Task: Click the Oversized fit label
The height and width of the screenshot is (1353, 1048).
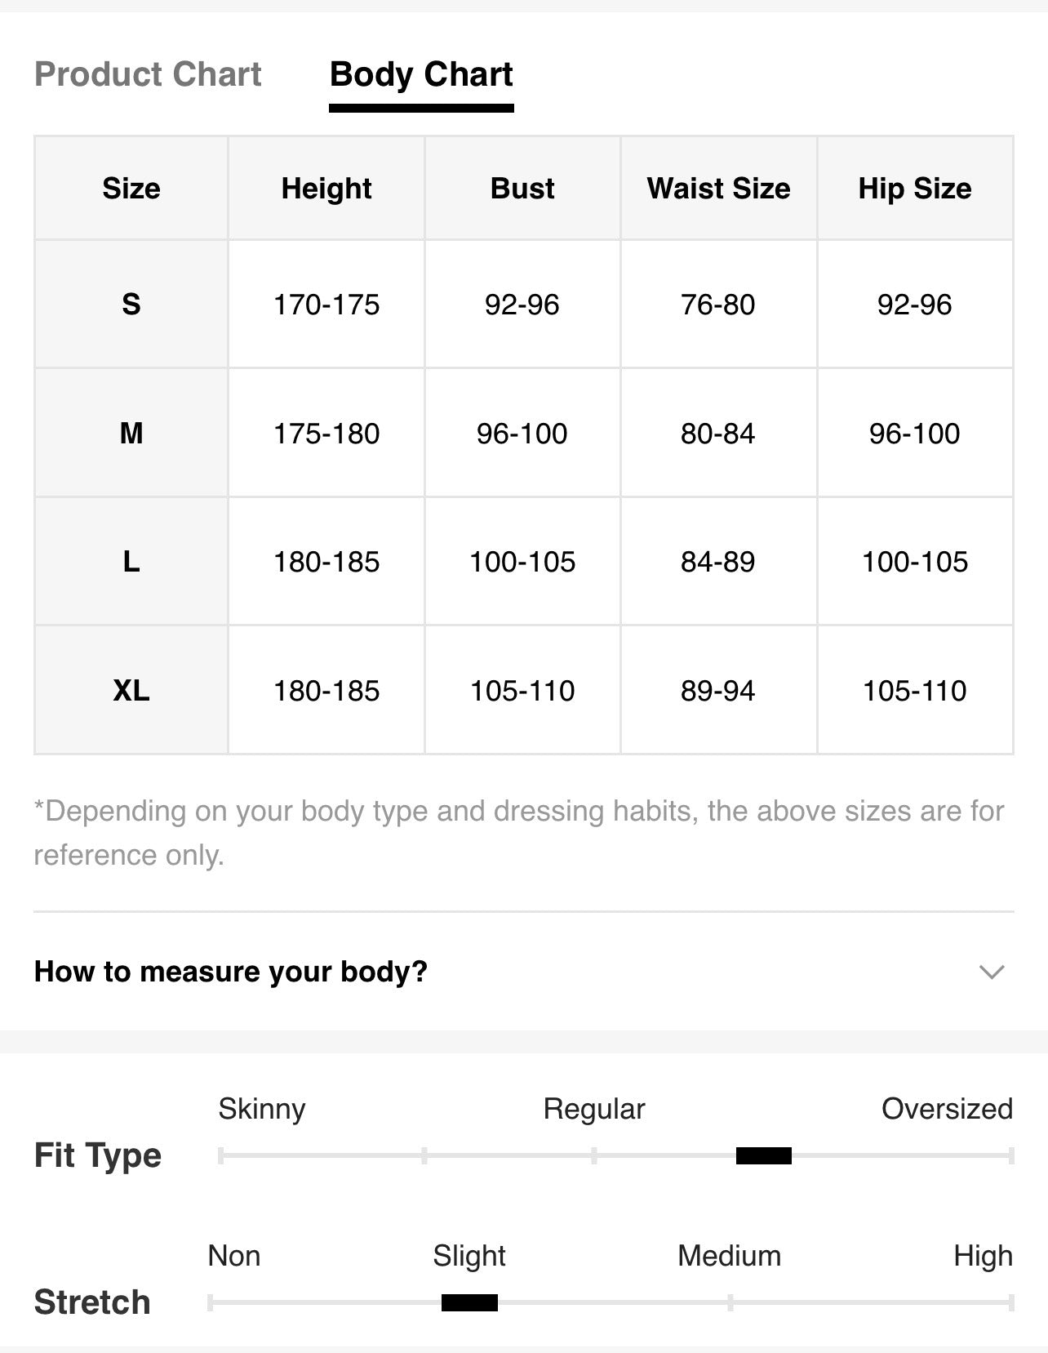Action: click(947, 1109)
